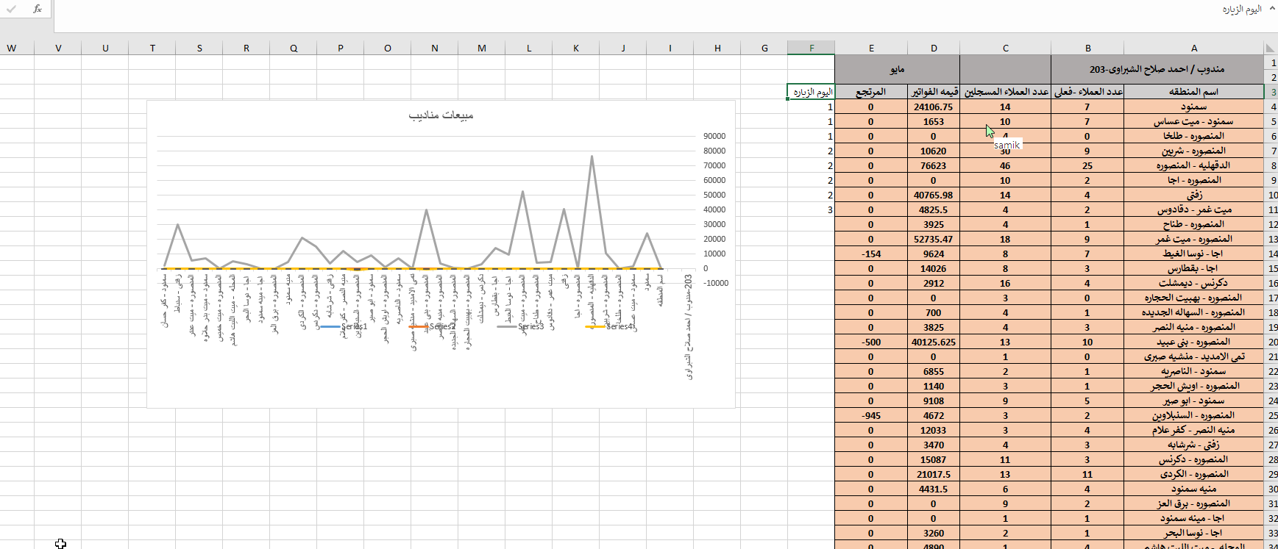Select the cell with value 1653
Image resolution: width=1278 pixels, height=549 pixels.
coord(934,121)
